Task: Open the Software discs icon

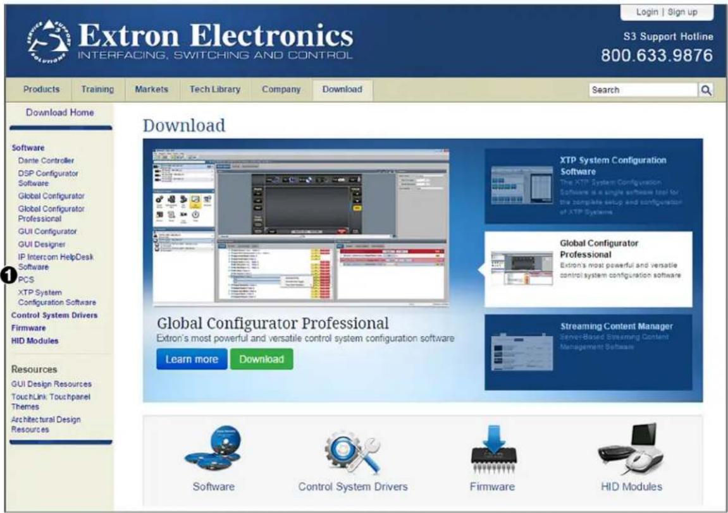Action: pos(213,449)
